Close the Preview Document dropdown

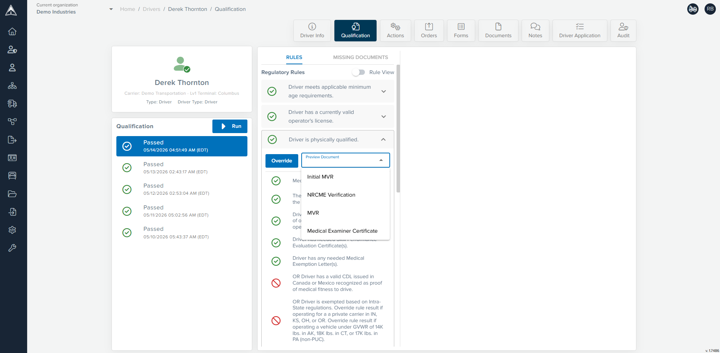[381, 160]
